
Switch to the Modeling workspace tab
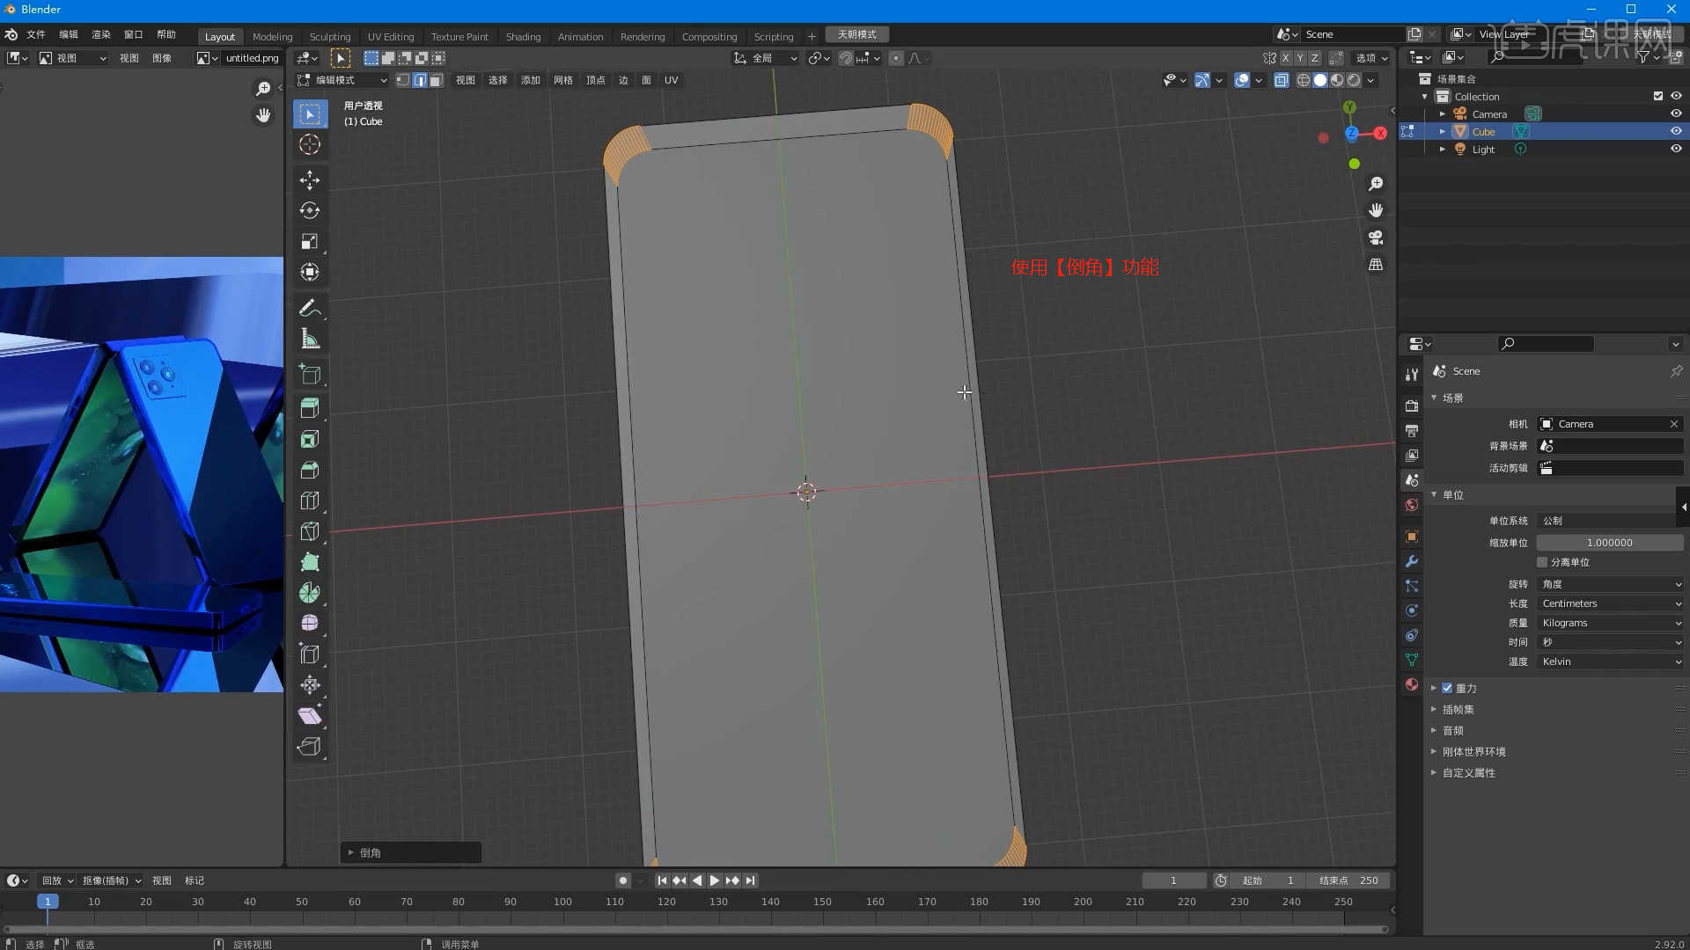coord(272,36)
